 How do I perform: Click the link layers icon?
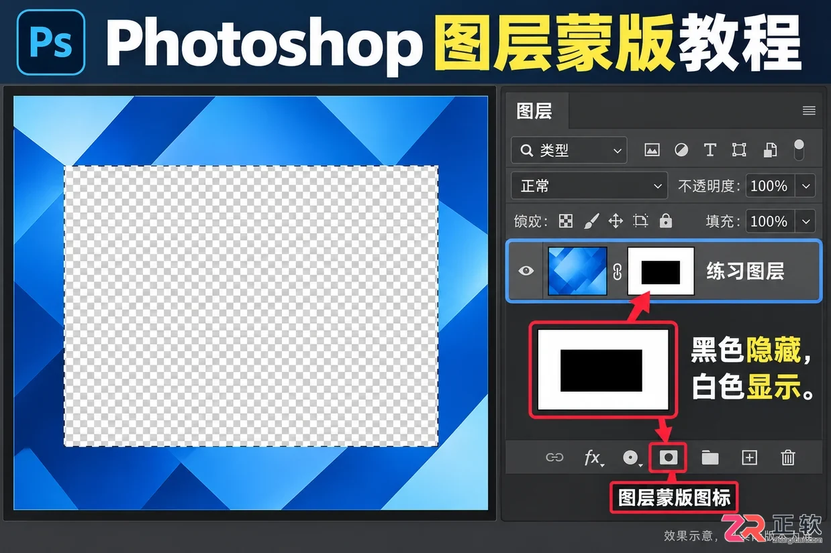pyautogui.click(x=554, y=458)
